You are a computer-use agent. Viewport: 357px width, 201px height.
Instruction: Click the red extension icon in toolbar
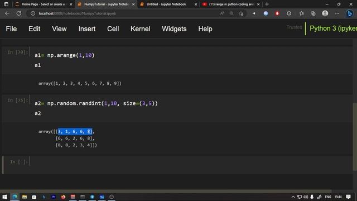point(277,13)
